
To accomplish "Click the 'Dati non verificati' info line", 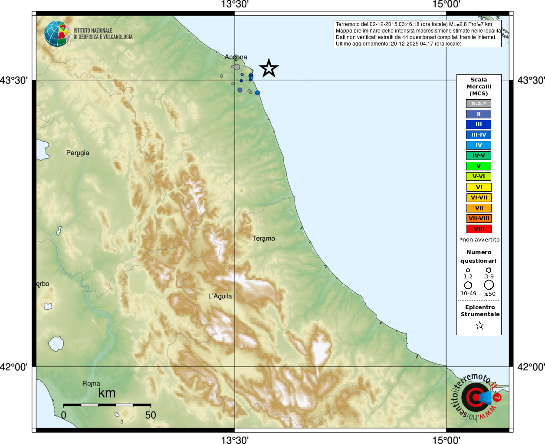I will [x=416, y=37].
